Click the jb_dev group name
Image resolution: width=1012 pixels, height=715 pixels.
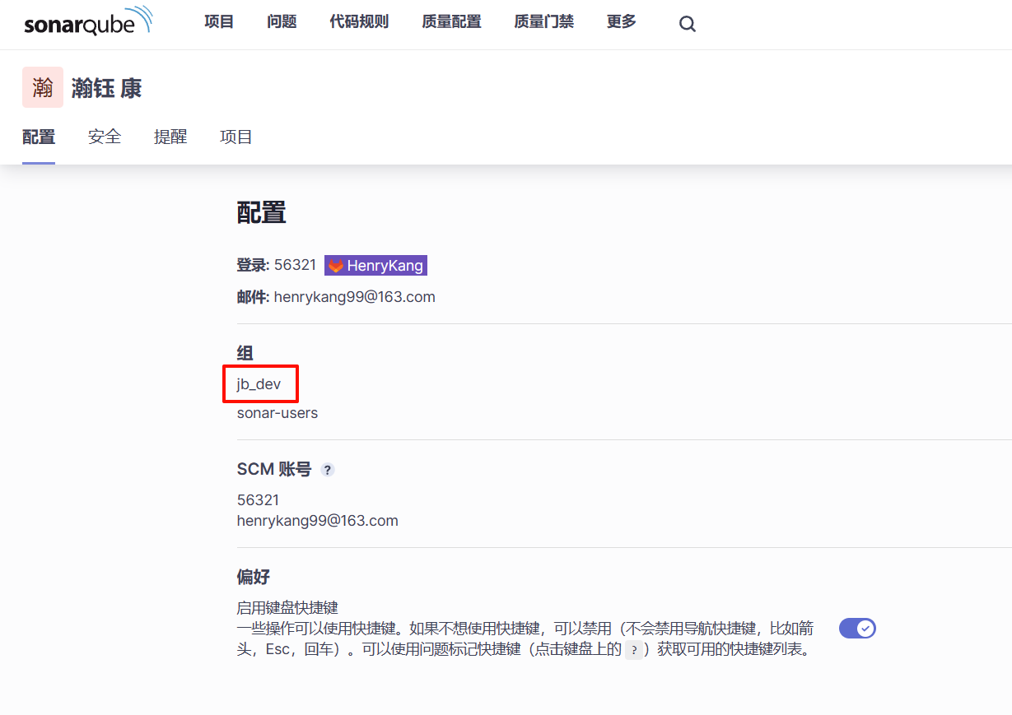point(259,384)
